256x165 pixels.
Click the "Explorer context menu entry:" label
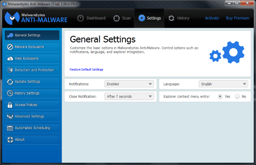187,97
